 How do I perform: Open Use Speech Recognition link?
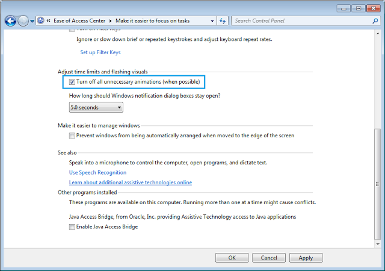coord(97,172)
